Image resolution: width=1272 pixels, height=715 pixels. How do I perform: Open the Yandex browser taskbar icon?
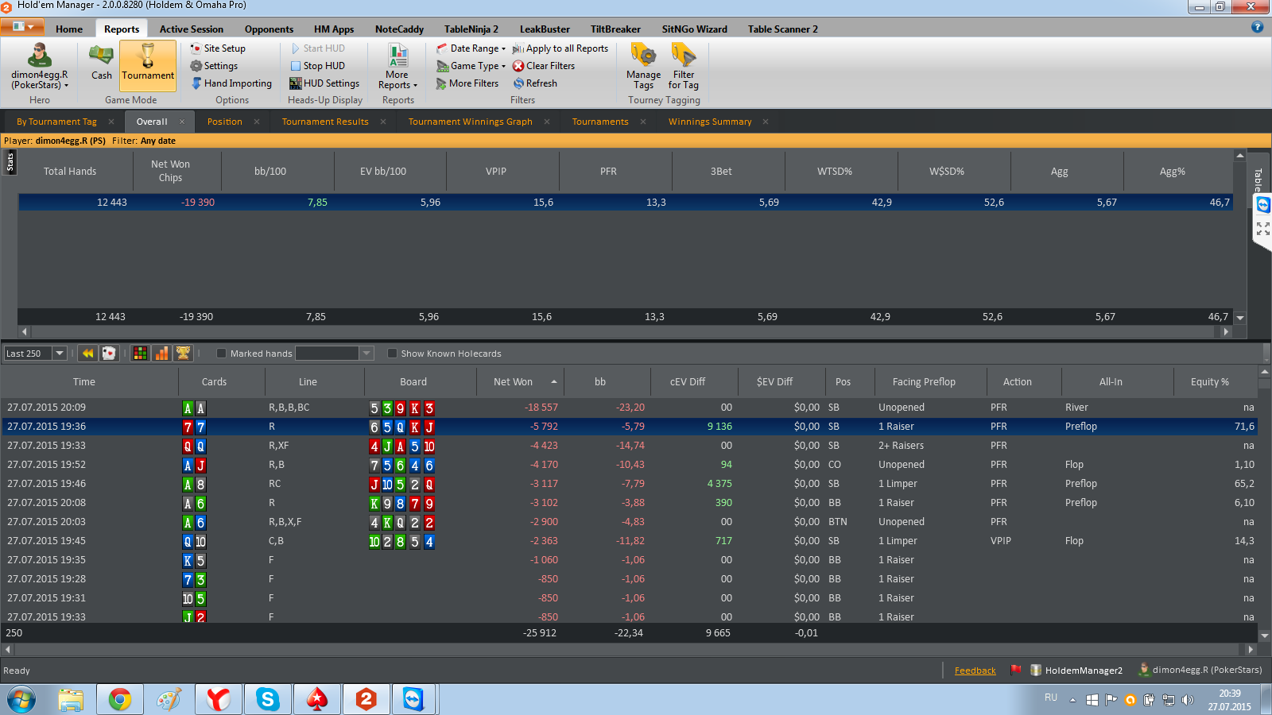[x=219, y=699]
